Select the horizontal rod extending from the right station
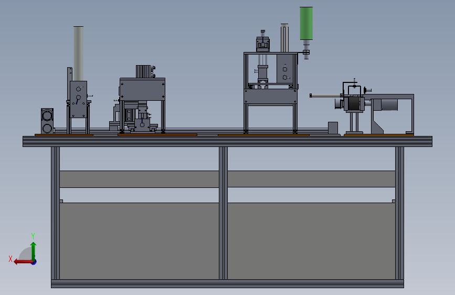 325,96
